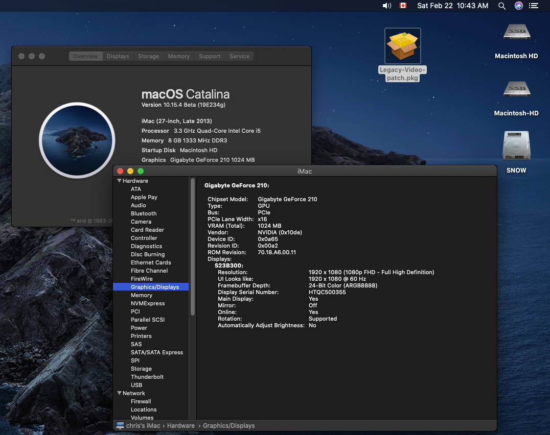550x435 pixels.
Task: Click the S23B300 display name
Action: pos(228,265)
